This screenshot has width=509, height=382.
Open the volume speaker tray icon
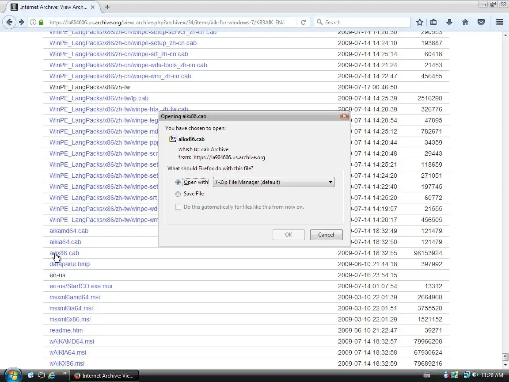(475, 375)
